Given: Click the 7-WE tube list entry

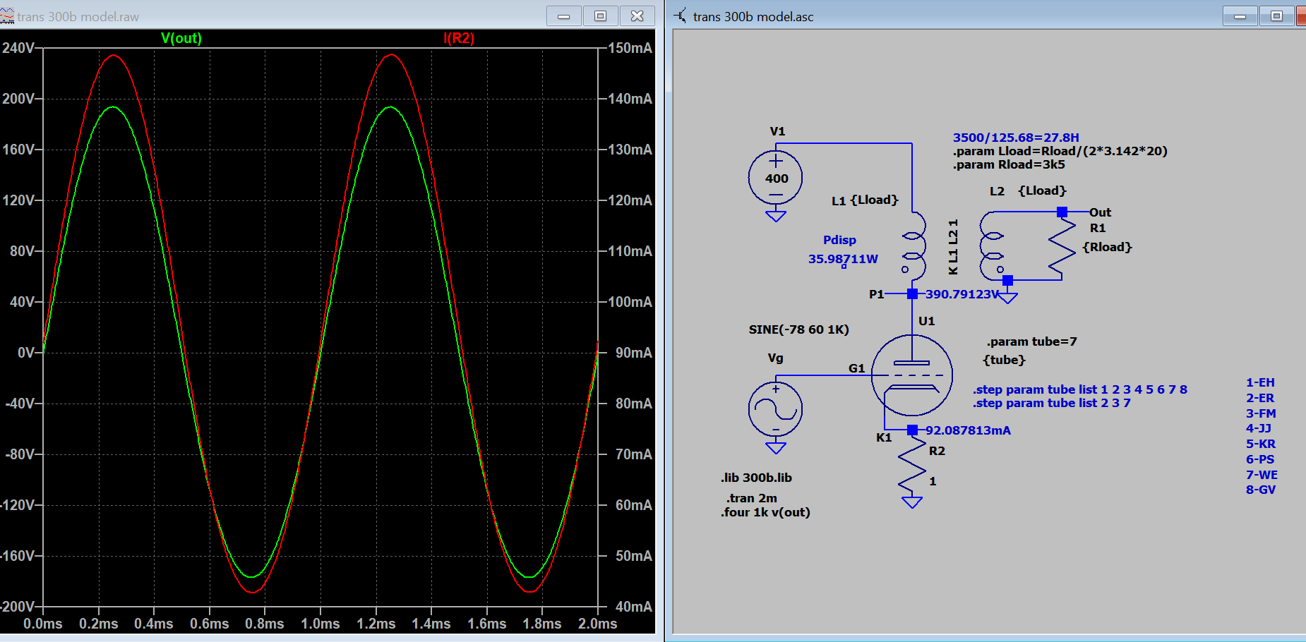Looking at the screenshot, I should 1262,475.
